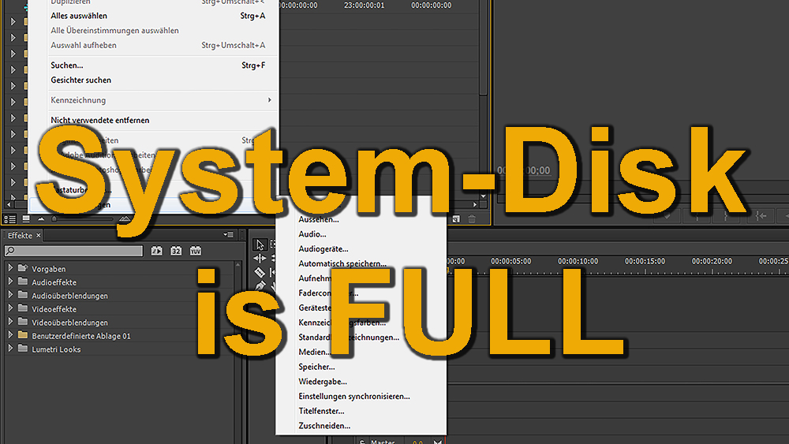Click the Lumetri Looks folder label
Image resolution: width=789 pixels, height=444 pixels.
pos(56,349)
